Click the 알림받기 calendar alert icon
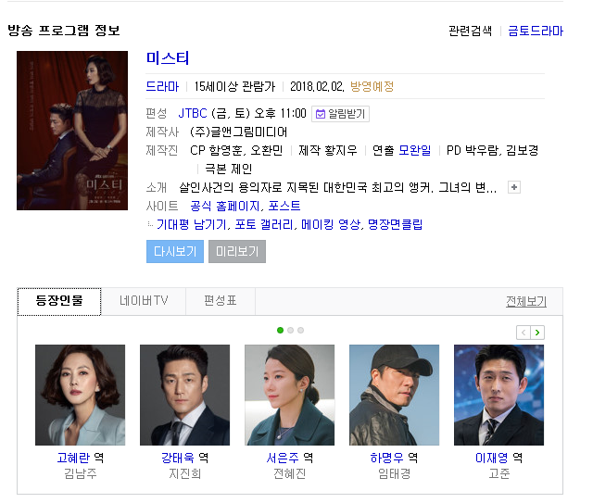593x503 pixels. (321, 114)
